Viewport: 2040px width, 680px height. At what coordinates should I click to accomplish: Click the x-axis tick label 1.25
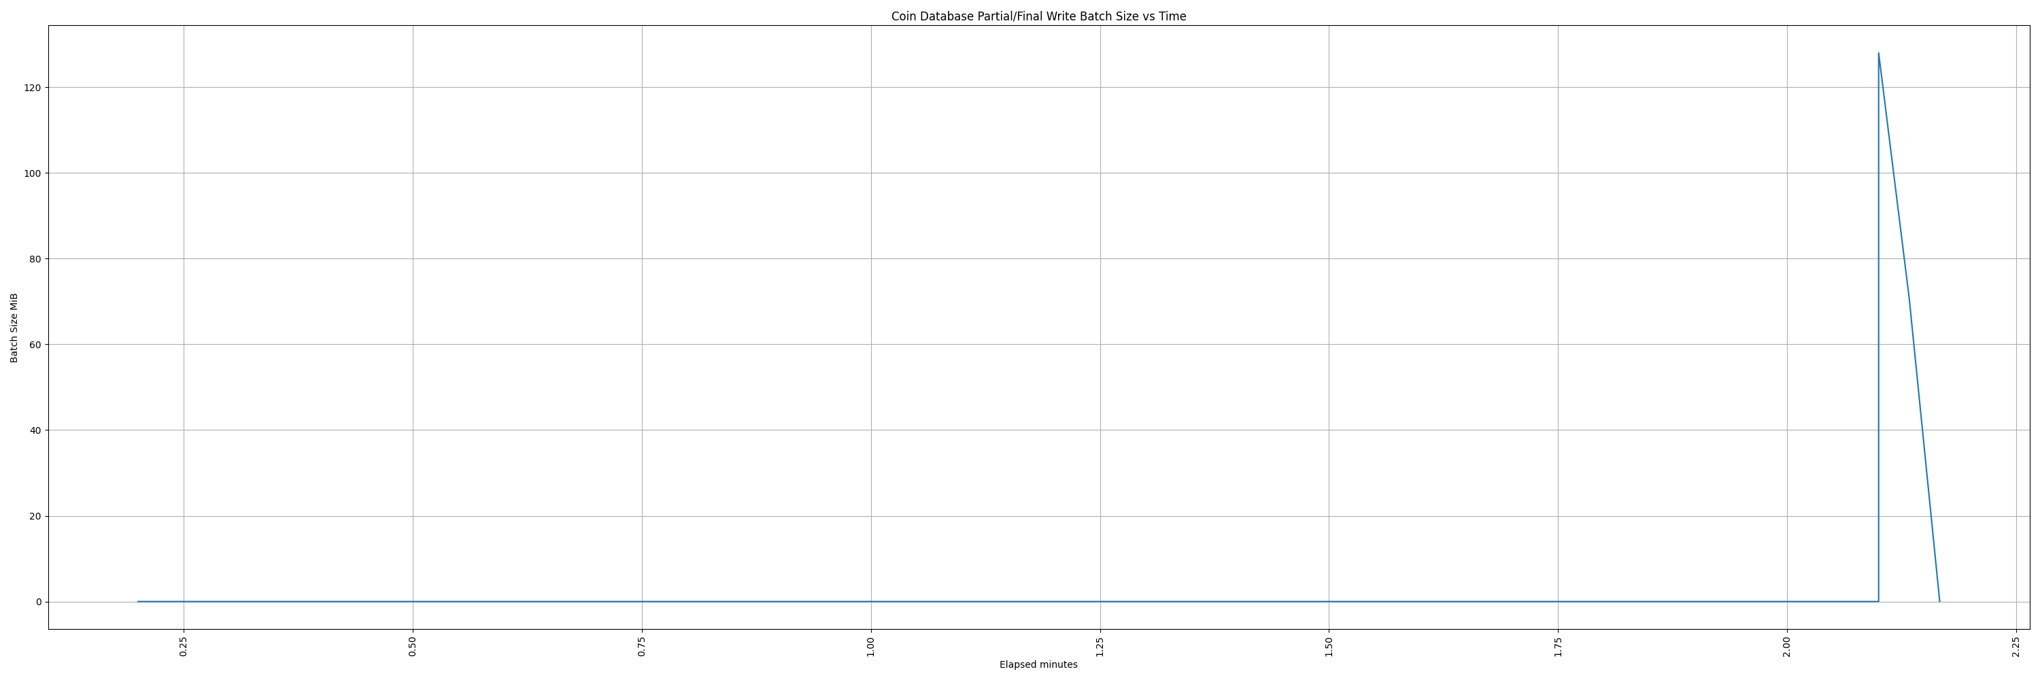[1100, 647]
